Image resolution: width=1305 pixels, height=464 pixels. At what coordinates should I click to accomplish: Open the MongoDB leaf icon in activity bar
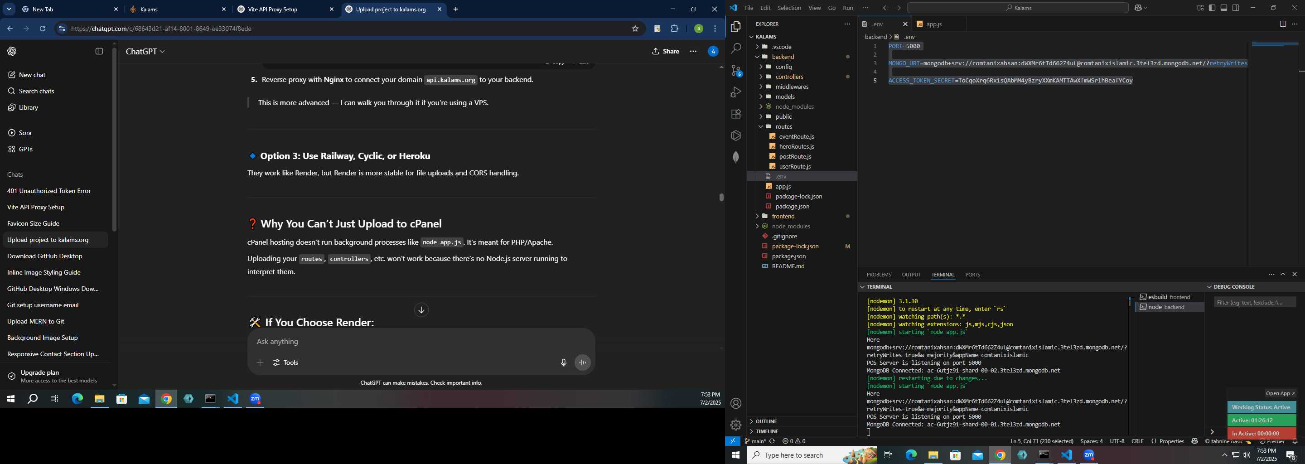coord(735,157)
